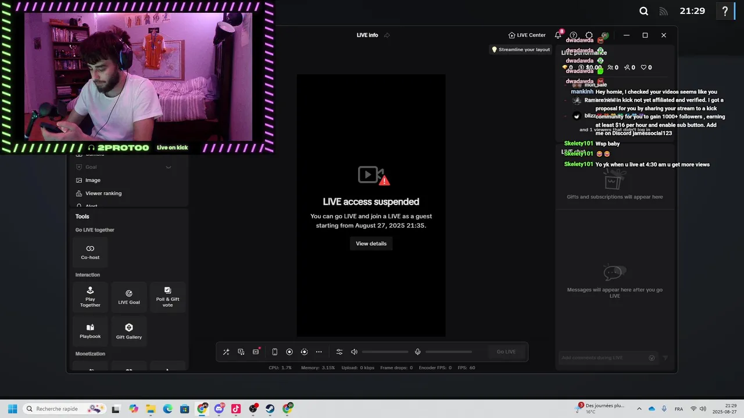Open the weather widget on taskbar
This screenshot has width=744, height=418.
click(x=601, y=409)
